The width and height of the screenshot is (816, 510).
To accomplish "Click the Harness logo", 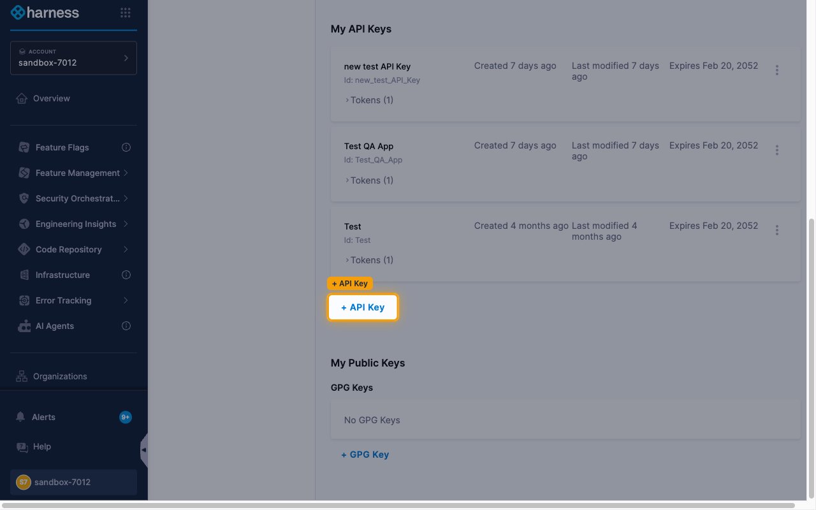I will 45,12.
